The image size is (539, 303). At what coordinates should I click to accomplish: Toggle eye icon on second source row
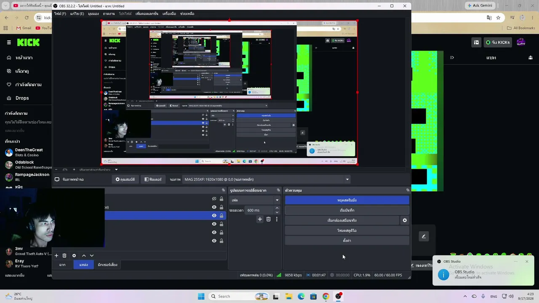click(x=214, y=207)
